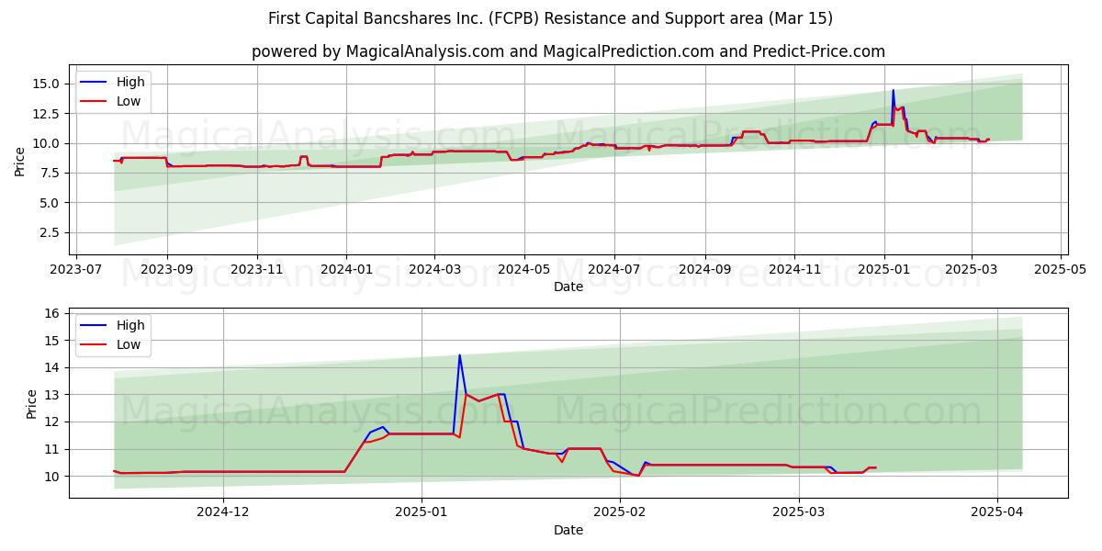The height and width of the screenshot is (551, 1102).
Task: Click the 2024-12 tick label on bottom chart
Action: coord(223,513)
